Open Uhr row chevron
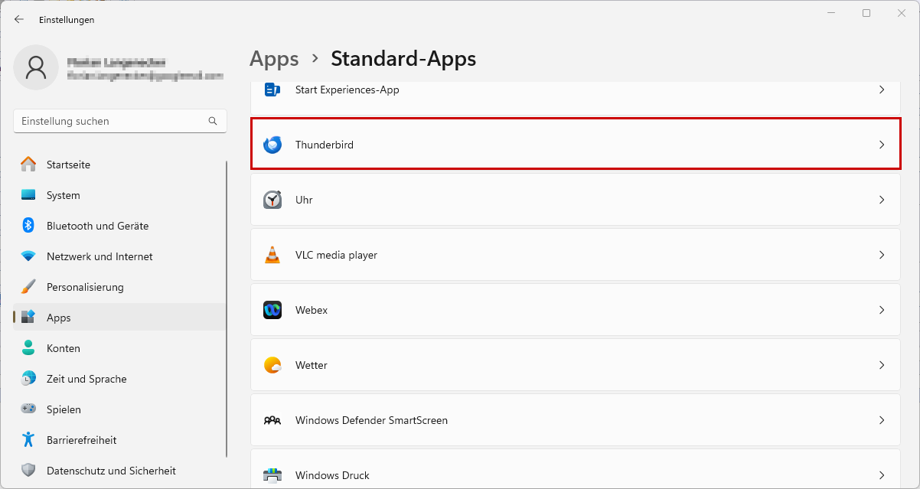 882,200
